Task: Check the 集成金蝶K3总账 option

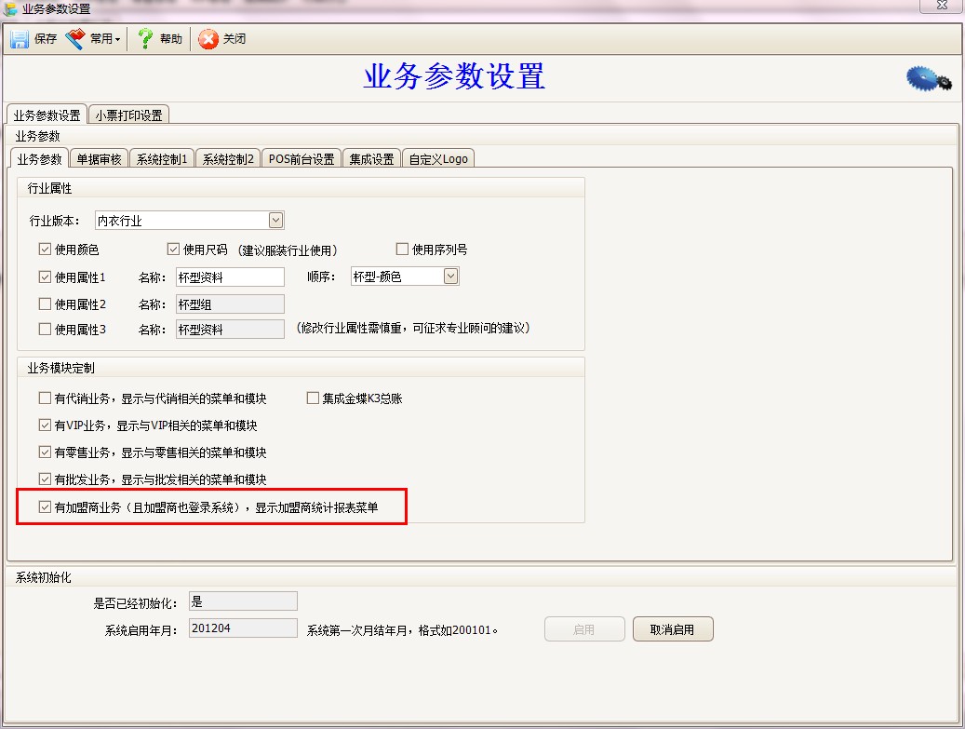Action: coord(313,398)
